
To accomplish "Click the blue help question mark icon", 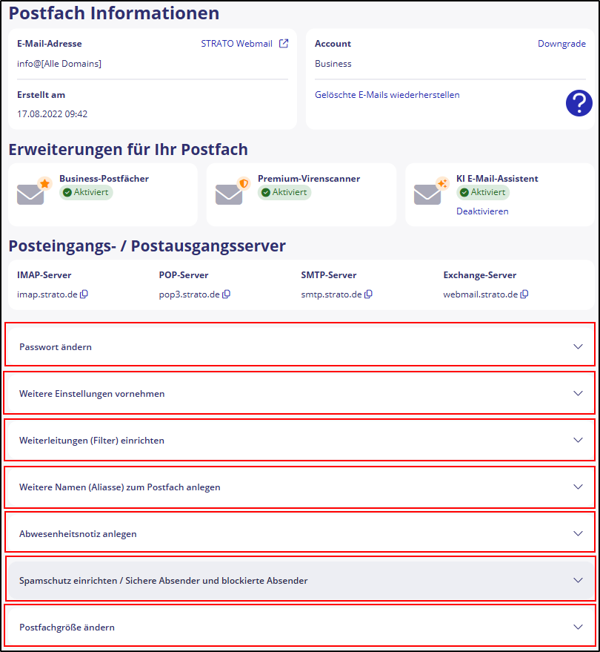I will (x=579, y=103).
